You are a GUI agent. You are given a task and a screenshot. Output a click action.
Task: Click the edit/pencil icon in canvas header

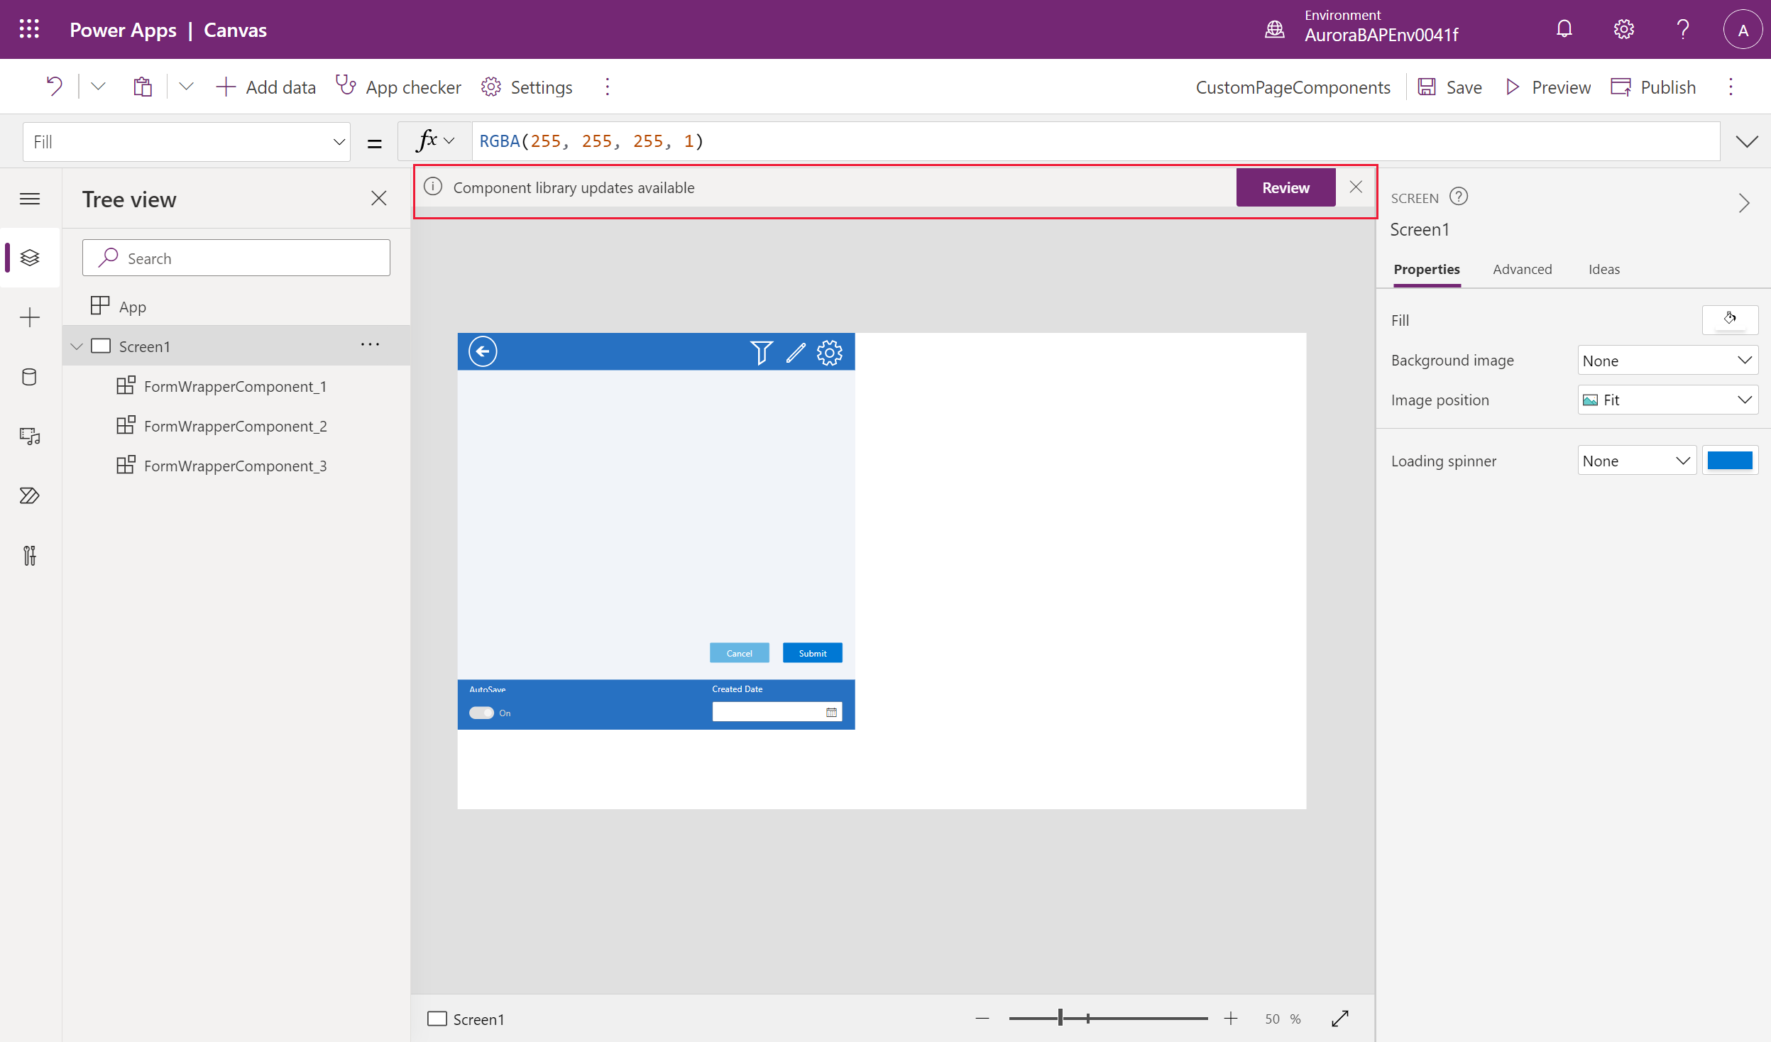795,352
